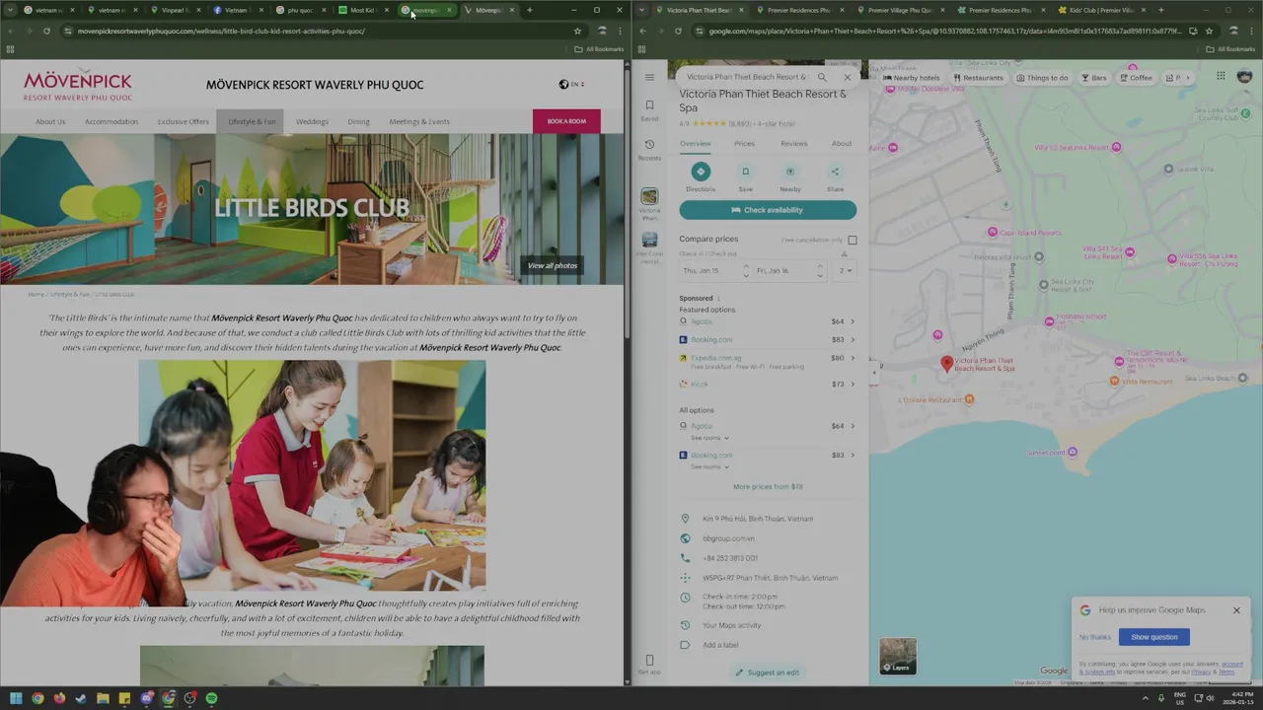Open Windows Start menu
This screenshot has height=710, width=1263.
[16, 698]
